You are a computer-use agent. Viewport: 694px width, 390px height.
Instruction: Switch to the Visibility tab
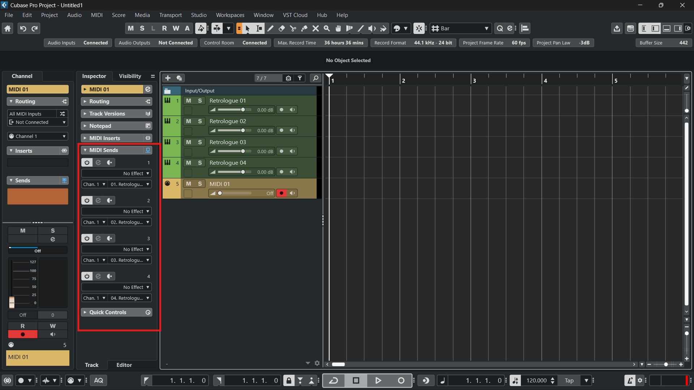(130, 76)
